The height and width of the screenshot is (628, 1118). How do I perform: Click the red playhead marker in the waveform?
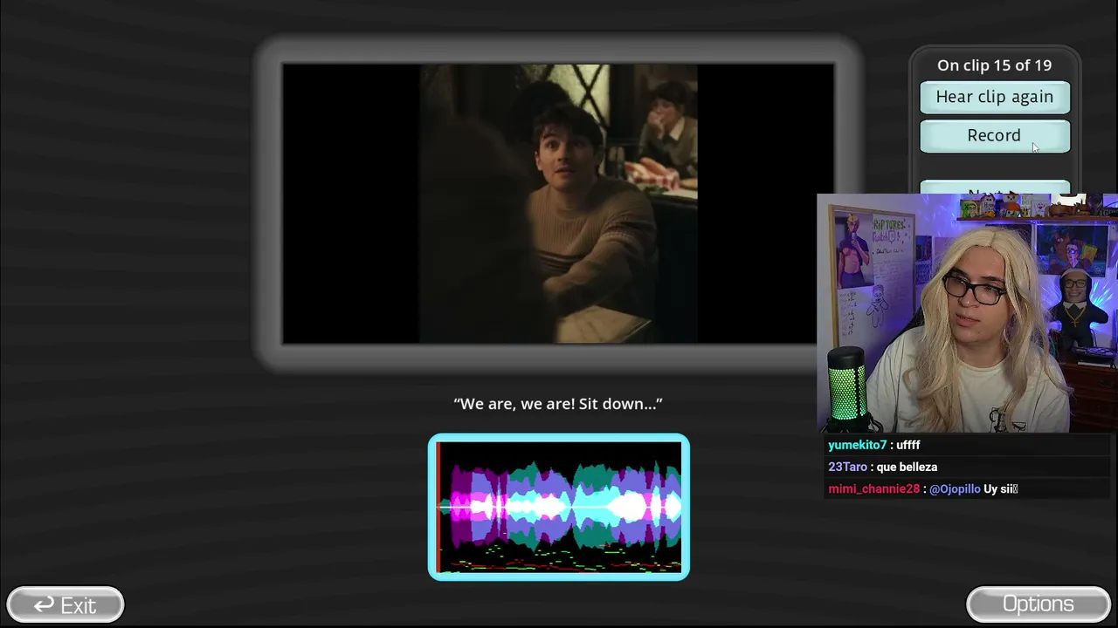point(438,507)
